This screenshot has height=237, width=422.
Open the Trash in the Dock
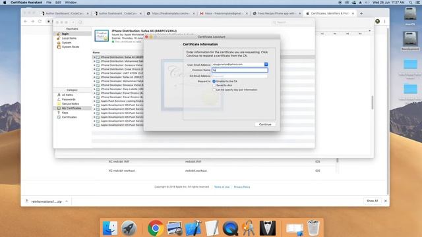click(x=313, y=228)
